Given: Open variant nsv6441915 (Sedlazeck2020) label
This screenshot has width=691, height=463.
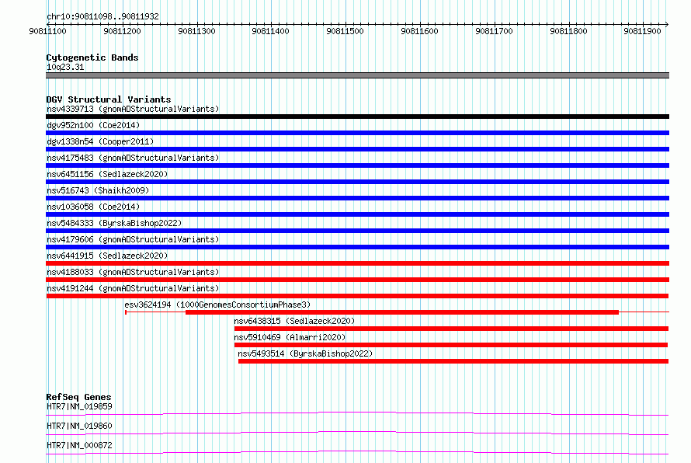Looking at the screenshot, I should 107,256.
